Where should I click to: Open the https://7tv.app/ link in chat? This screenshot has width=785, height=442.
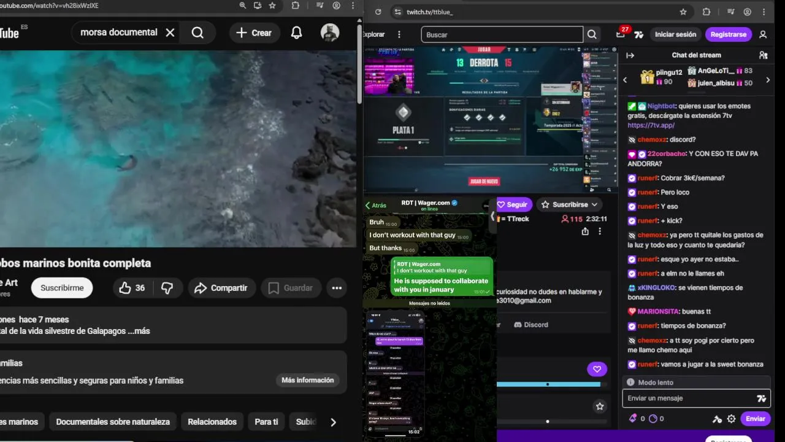[651, 125]
